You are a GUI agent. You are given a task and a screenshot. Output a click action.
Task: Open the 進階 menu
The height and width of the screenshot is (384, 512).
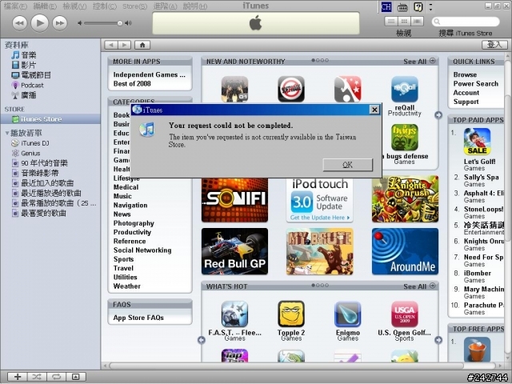click(x=165, y=6)
